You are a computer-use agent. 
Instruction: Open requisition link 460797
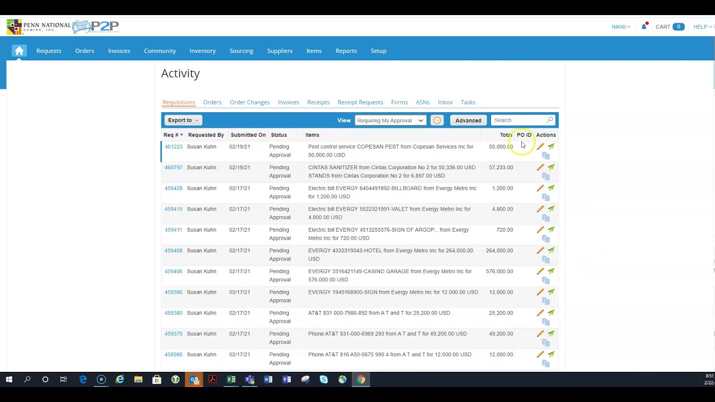173,167
